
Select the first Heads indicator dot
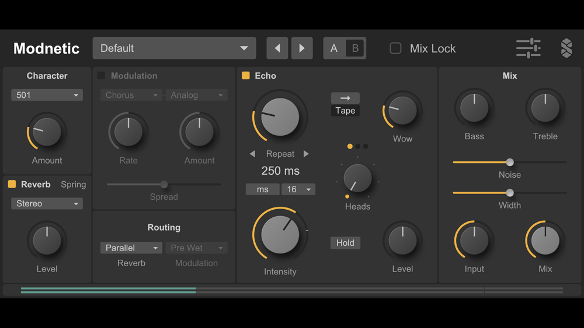350,146
